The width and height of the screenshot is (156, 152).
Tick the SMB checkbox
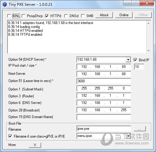point(83,16)
